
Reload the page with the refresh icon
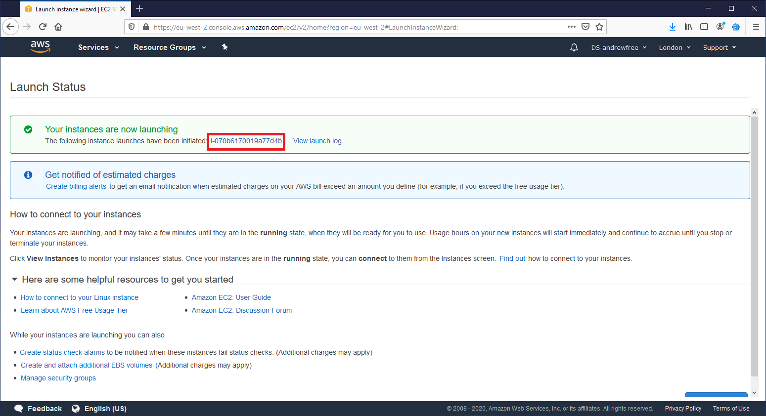pos(43,27)
